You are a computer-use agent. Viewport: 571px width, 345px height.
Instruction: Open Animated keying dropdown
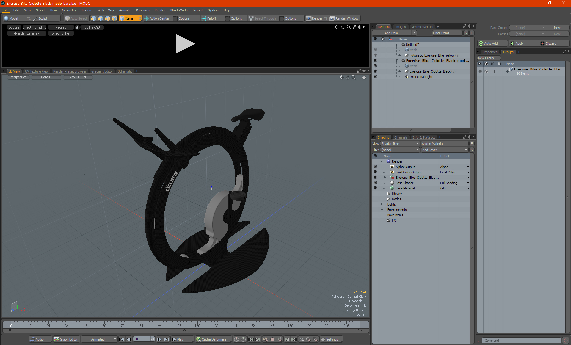click(x=99, y=339)
